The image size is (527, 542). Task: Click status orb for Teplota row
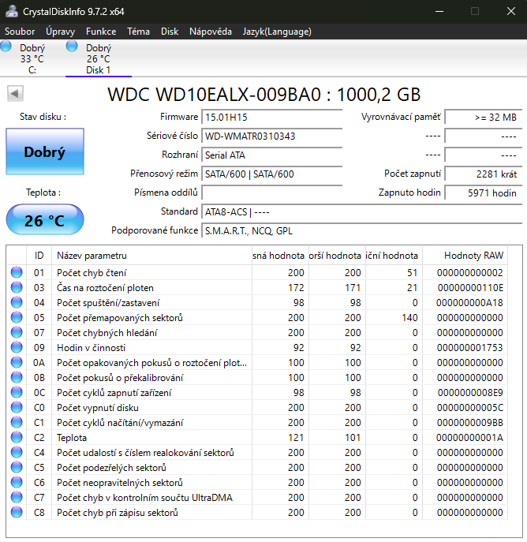pyautogui.click(x=17, y=438)
